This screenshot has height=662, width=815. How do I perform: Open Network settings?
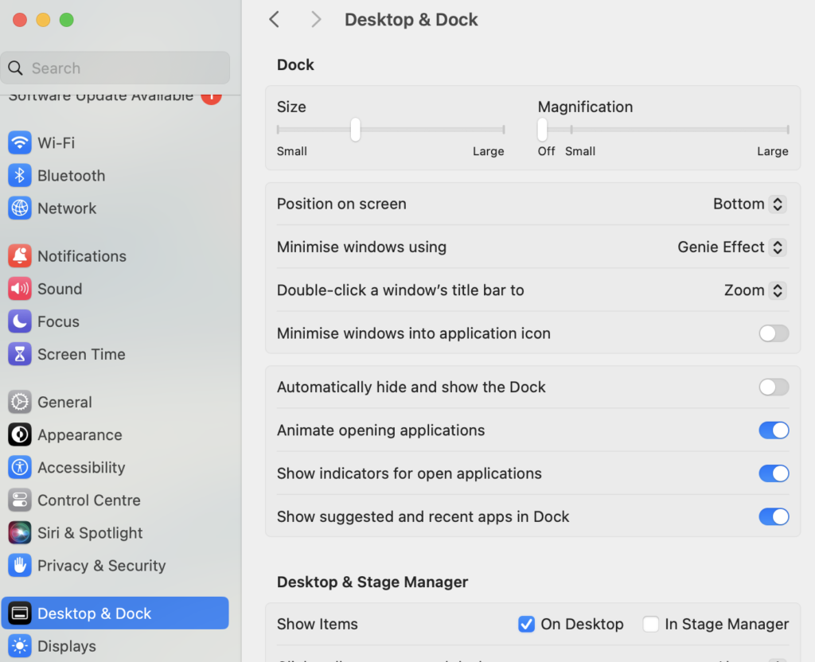(x=67, y=208)
